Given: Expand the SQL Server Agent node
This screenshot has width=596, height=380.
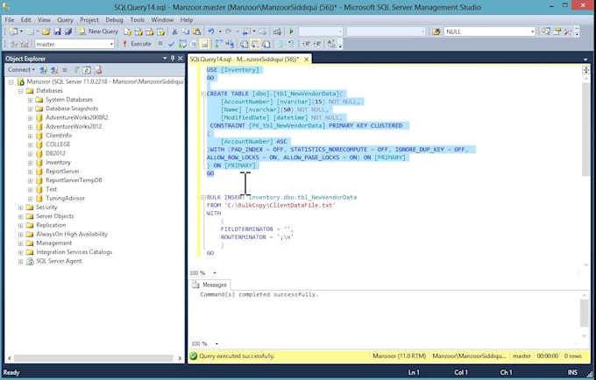Looking at the screenshot, I should [x=20, y=262].
